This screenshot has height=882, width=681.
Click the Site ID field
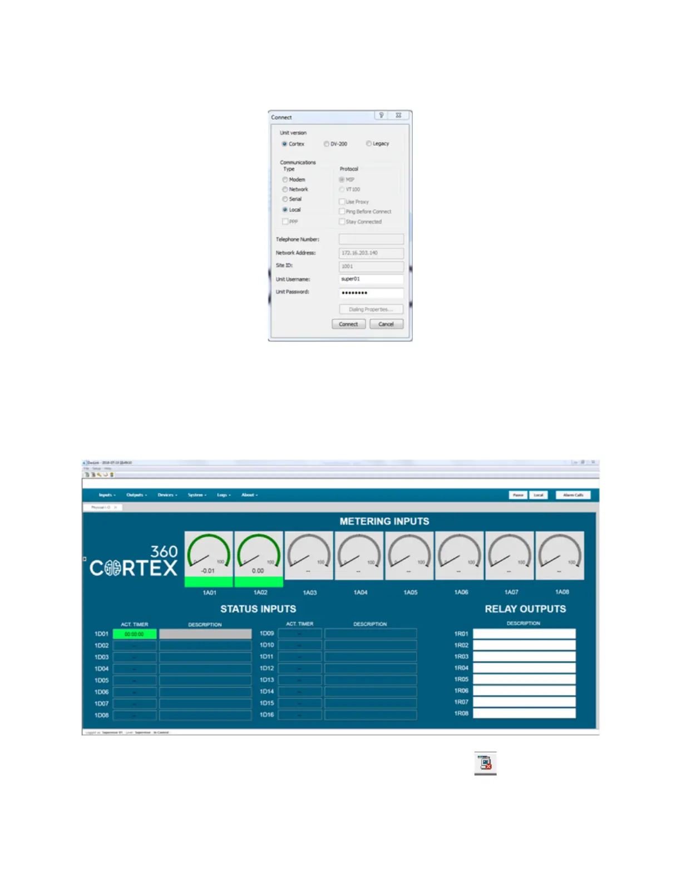(x=371, y=266)
